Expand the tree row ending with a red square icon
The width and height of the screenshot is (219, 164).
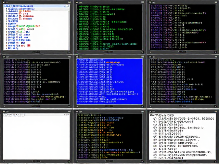tap(7, 45)
